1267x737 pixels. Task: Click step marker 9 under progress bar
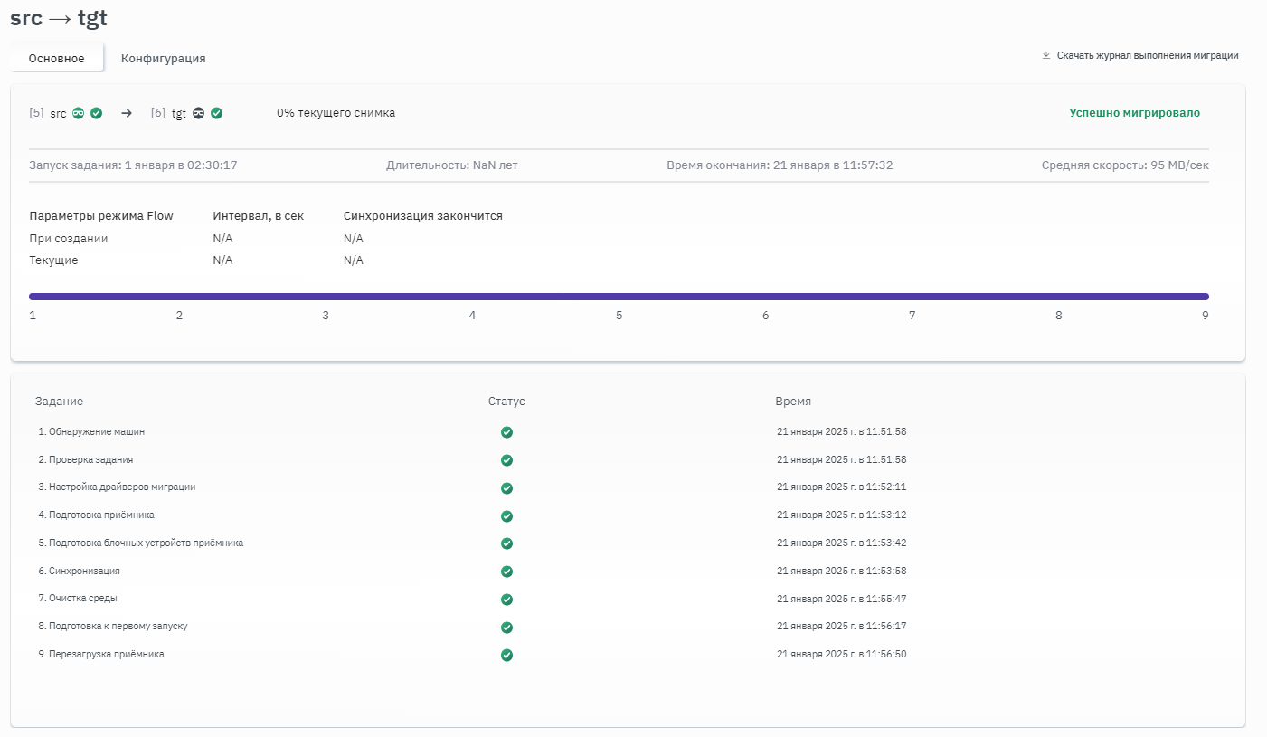(1205, 316)
